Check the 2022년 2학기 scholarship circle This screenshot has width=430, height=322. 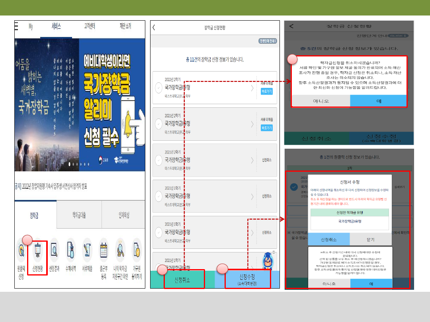click(x=159, y=88)
